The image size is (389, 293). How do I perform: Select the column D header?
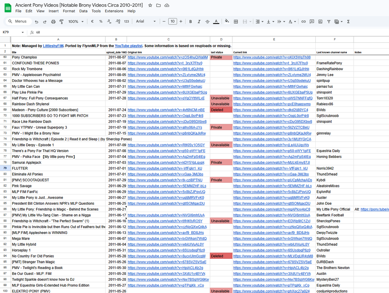click(221, 39)
